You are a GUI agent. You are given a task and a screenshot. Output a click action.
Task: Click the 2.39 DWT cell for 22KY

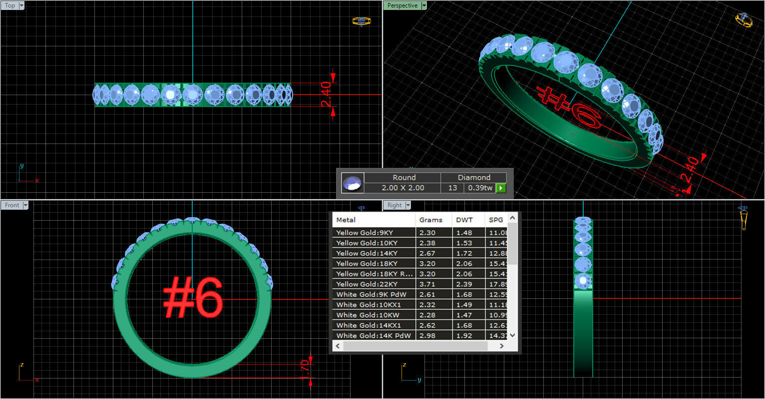468,284
